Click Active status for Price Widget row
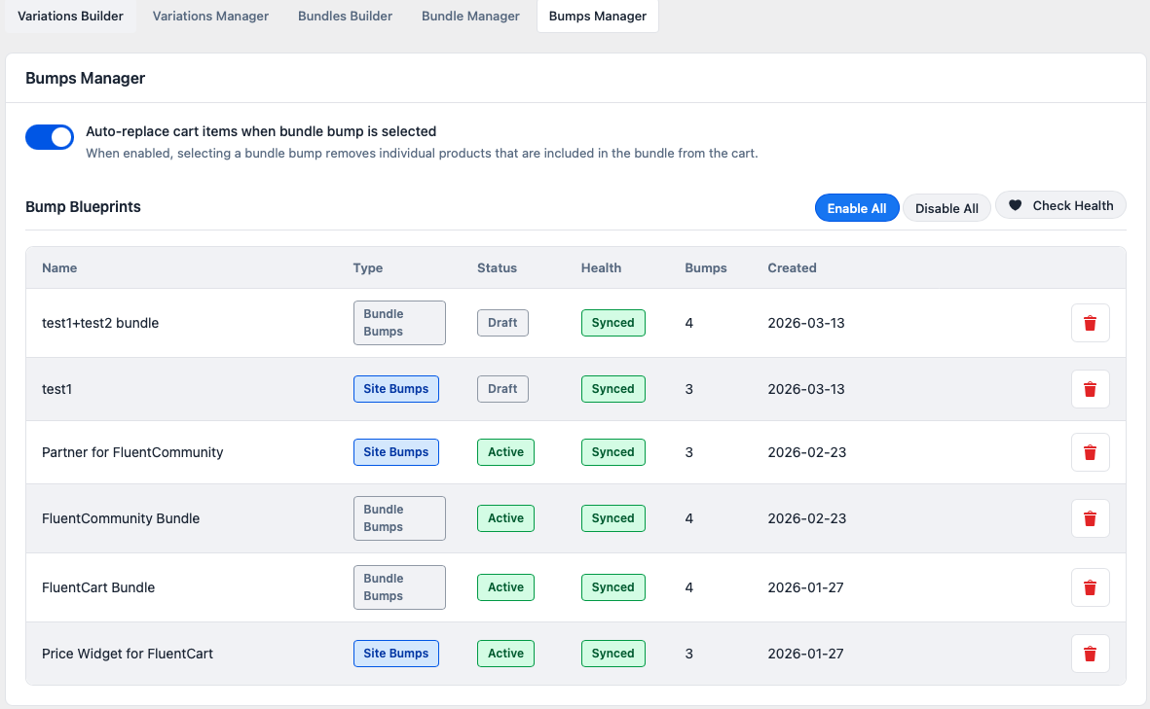This screenshot has height=709, width=1150. point(506,654)
